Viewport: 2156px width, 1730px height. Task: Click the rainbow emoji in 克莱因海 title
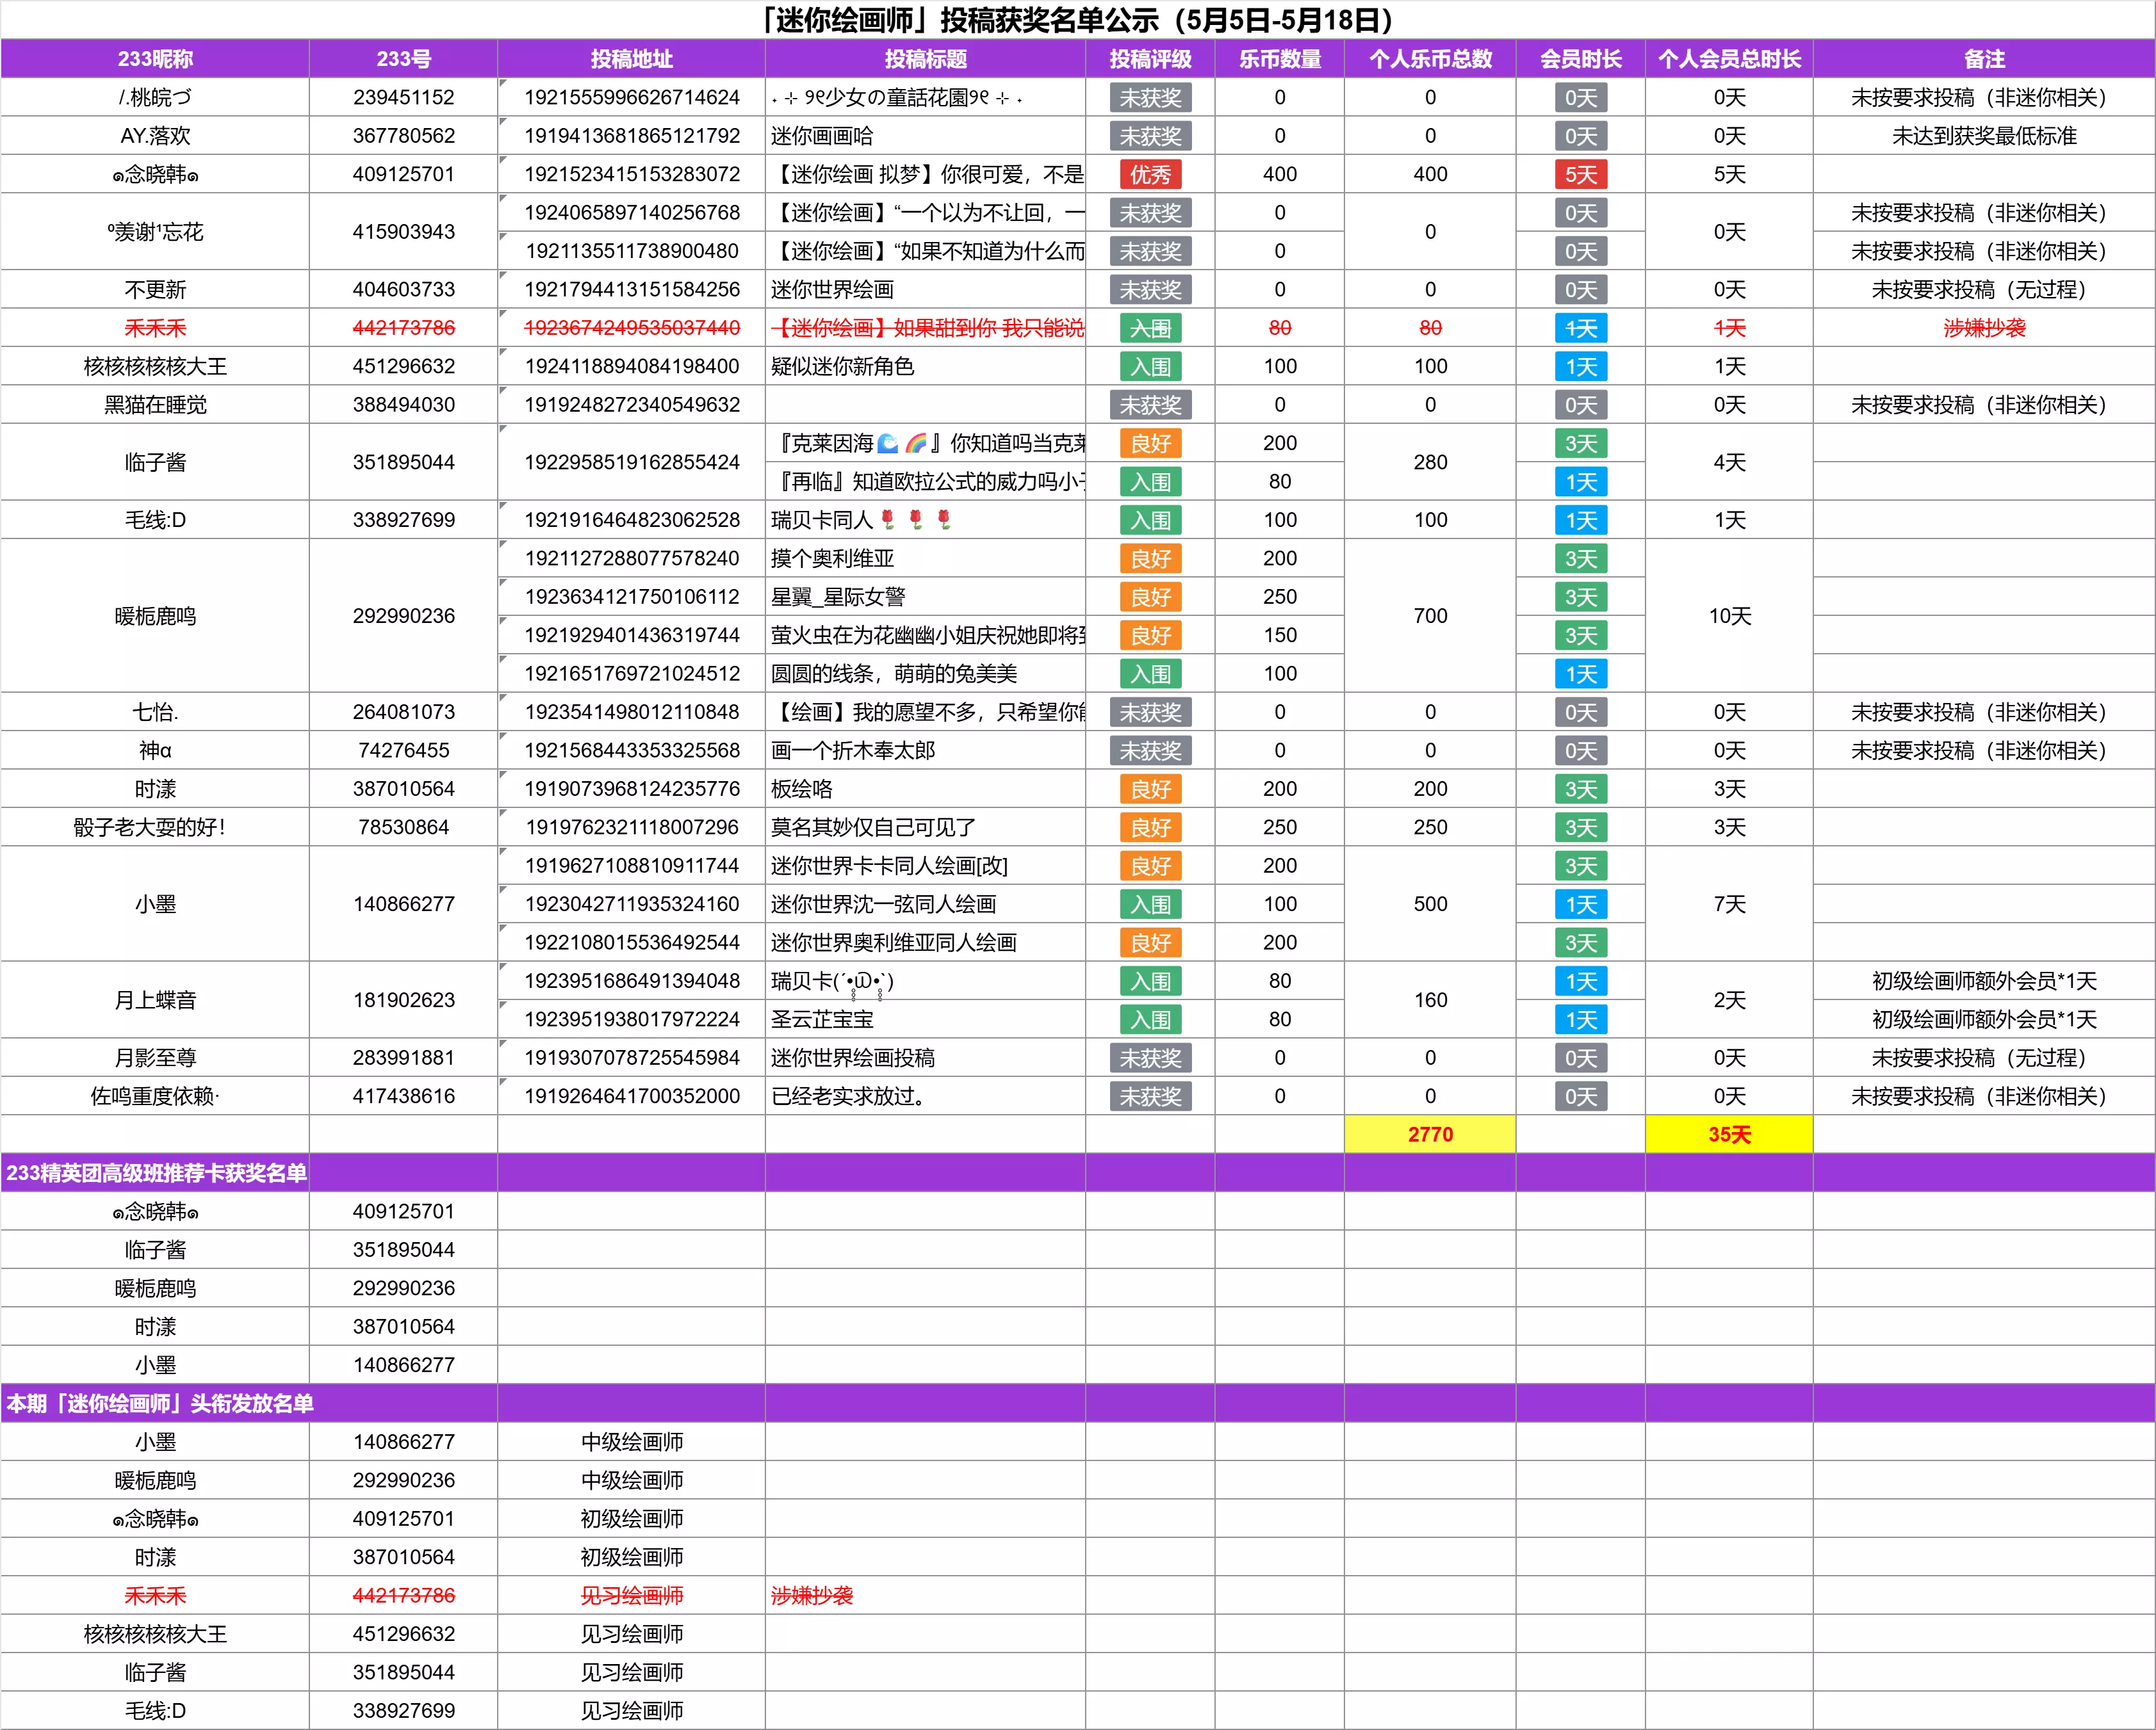point(916,442)
